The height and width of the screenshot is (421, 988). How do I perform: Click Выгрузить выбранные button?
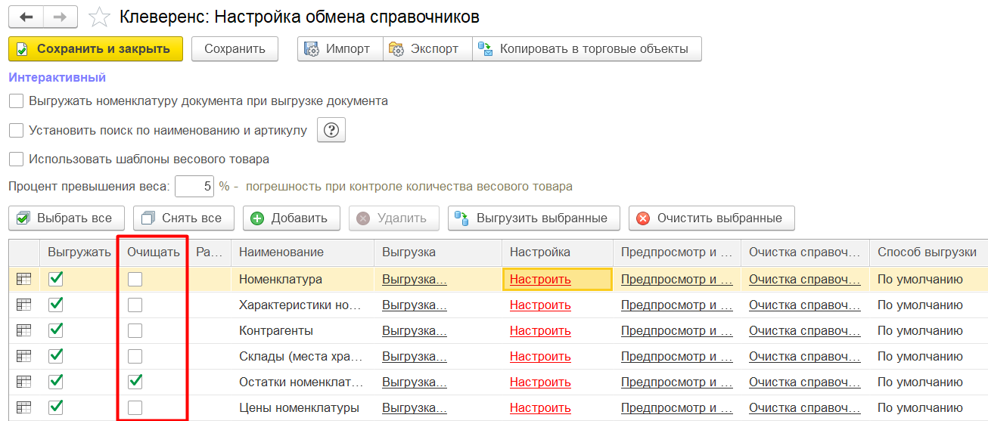(534, 218)
